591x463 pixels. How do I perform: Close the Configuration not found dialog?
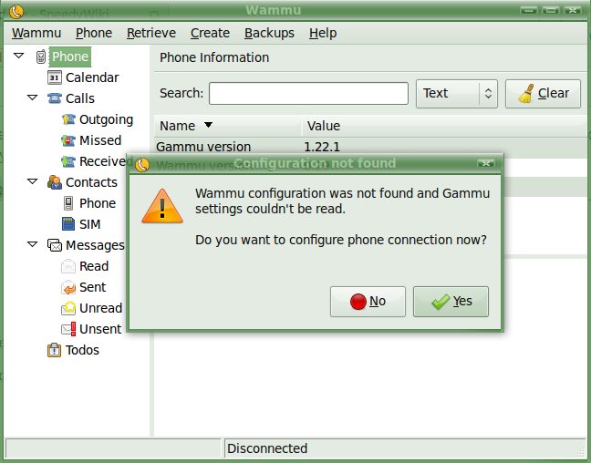tap(486, 163)
